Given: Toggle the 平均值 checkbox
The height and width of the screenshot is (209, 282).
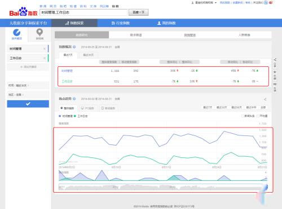Looking at the screenshot, I should pyautogui.click(x=258, y=116).
